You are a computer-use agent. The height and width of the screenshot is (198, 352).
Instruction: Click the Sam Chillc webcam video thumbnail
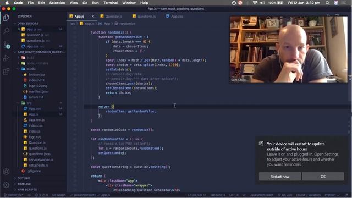point(288,49)
